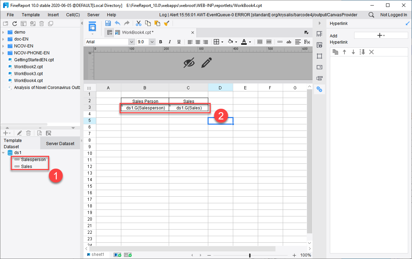Select the Salesperson field under ds1
This screenshot has width=412, height=259.
click(x=33, y=160)
